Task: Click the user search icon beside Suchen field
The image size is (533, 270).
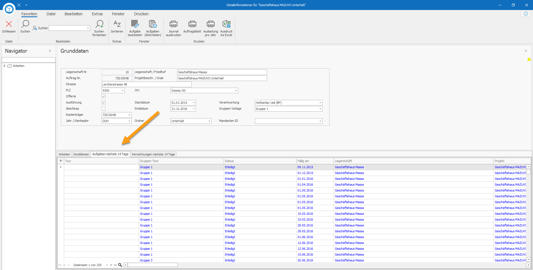Action: (x=35, y=28)
